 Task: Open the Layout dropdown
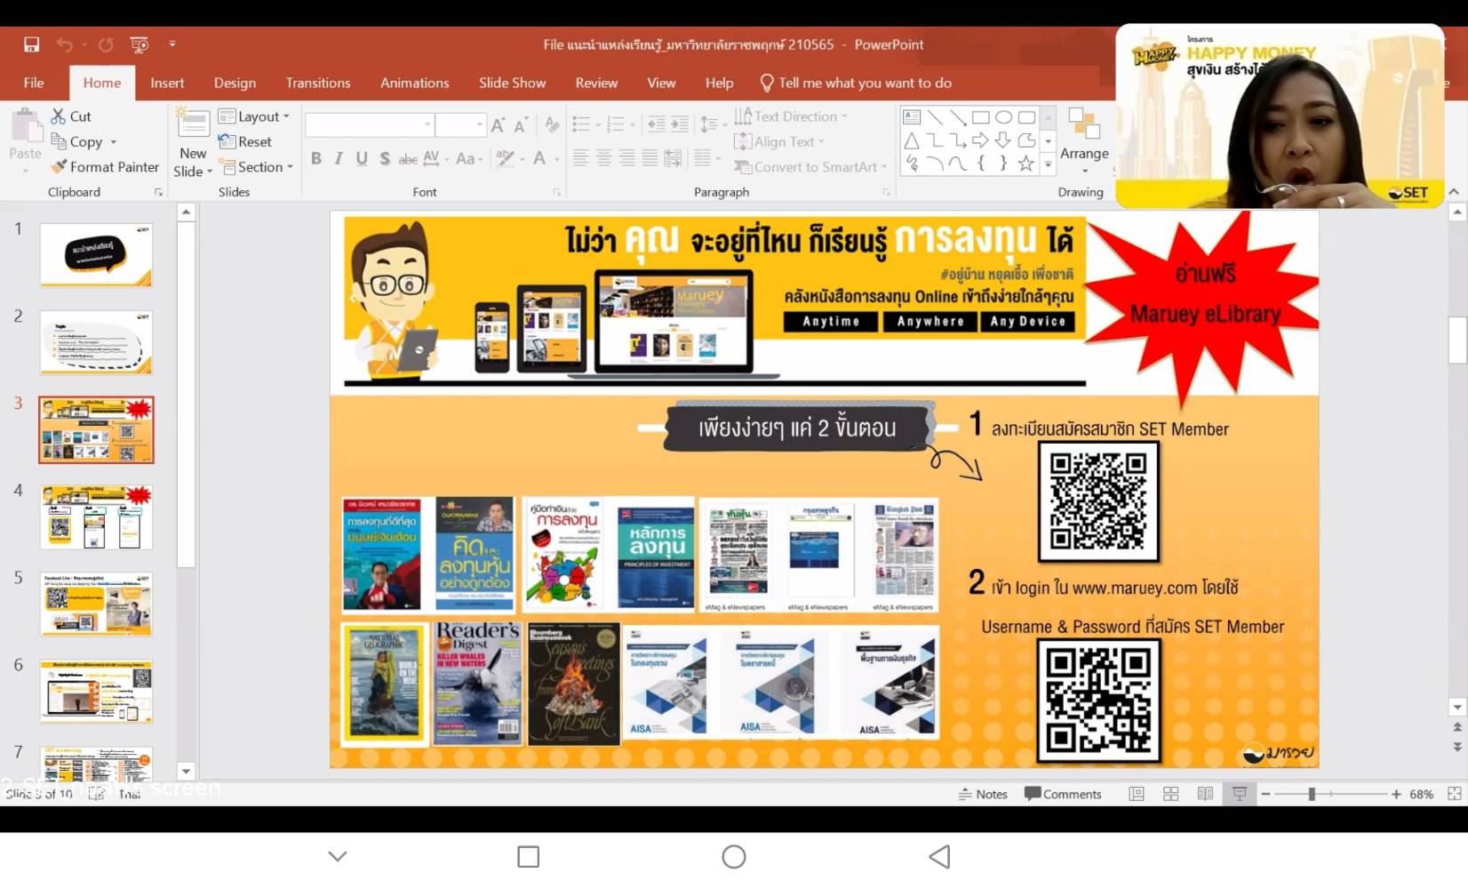pyautogui.click(x=254, y=116)
